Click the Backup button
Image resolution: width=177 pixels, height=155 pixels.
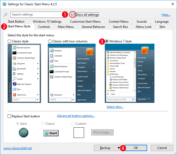tap(105, 148)
